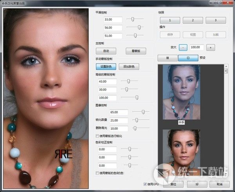Screen dimensions: 235x192
Task: Switch to grid preset view
Action: pos(167,58)
